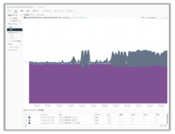Sort by the 平均値 (Average) column header
This screenshot has height=134, width=175.
[x=157, y=115]
